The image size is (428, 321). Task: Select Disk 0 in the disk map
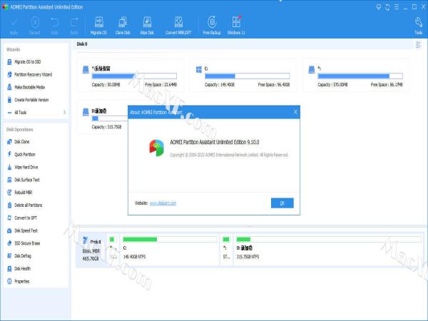point(91,250)
